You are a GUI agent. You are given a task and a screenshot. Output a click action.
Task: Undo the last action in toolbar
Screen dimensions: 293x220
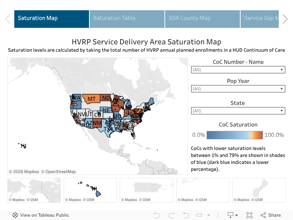tap(157, 215)
